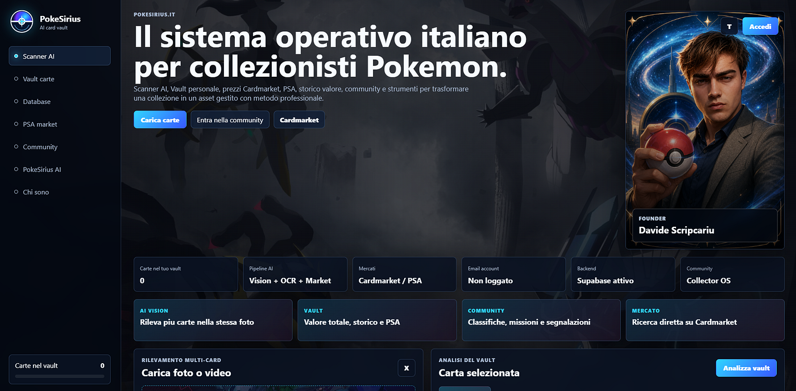Click the Carica foto o video heading
Viewport: 796px width, 391px height.
[x=186, y=373]
